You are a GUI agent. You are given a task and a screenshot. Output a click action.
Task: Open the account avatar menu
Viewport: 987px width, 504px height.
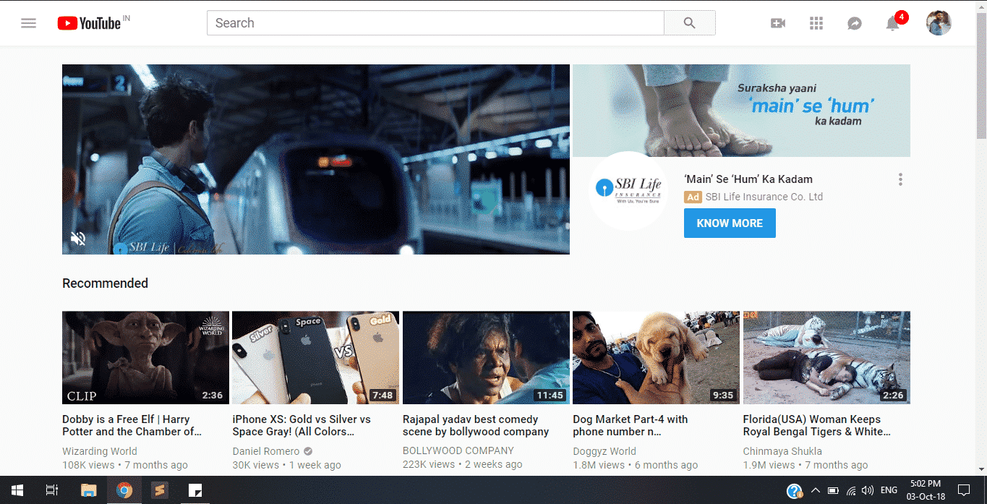point(939,23)
